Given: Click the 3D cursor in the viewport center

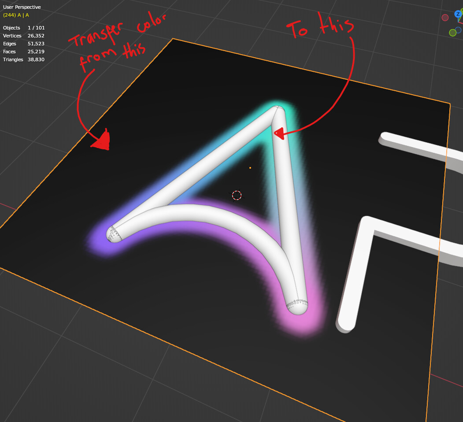Looking at the screenshot, I should [237, 195].
